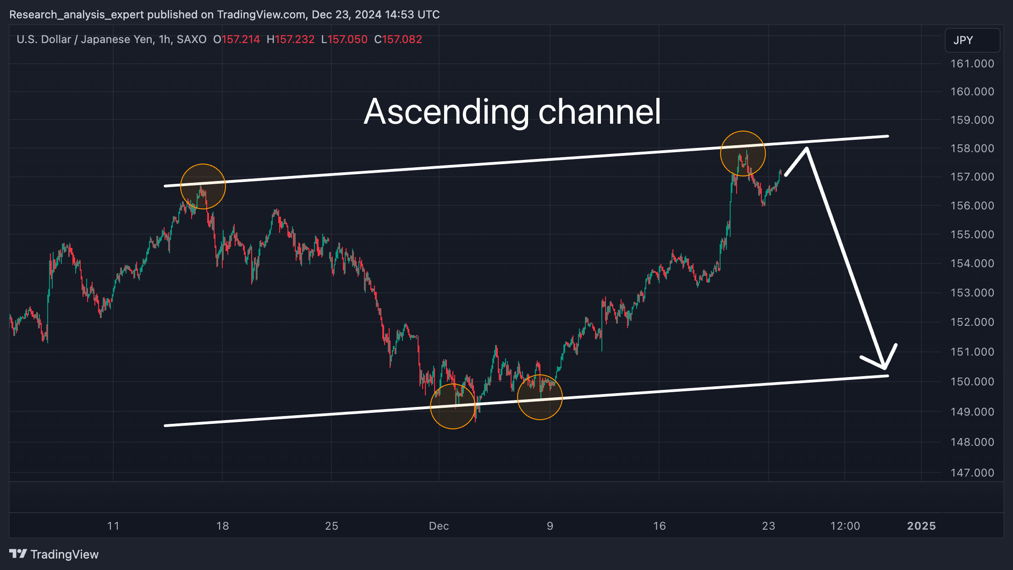Click the date label 16 on time axis
The image size is (1013, 570).
pos(659,526)
